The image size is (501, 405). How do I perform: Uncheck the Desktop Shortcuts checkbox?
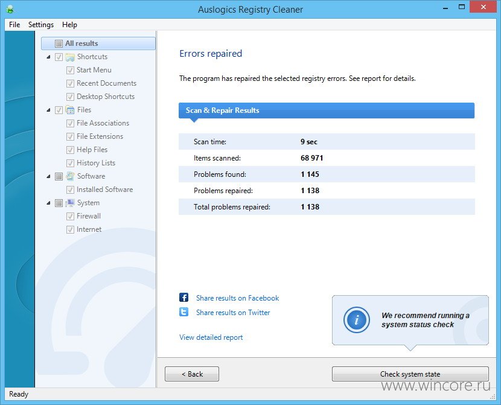tap(70, 97)
